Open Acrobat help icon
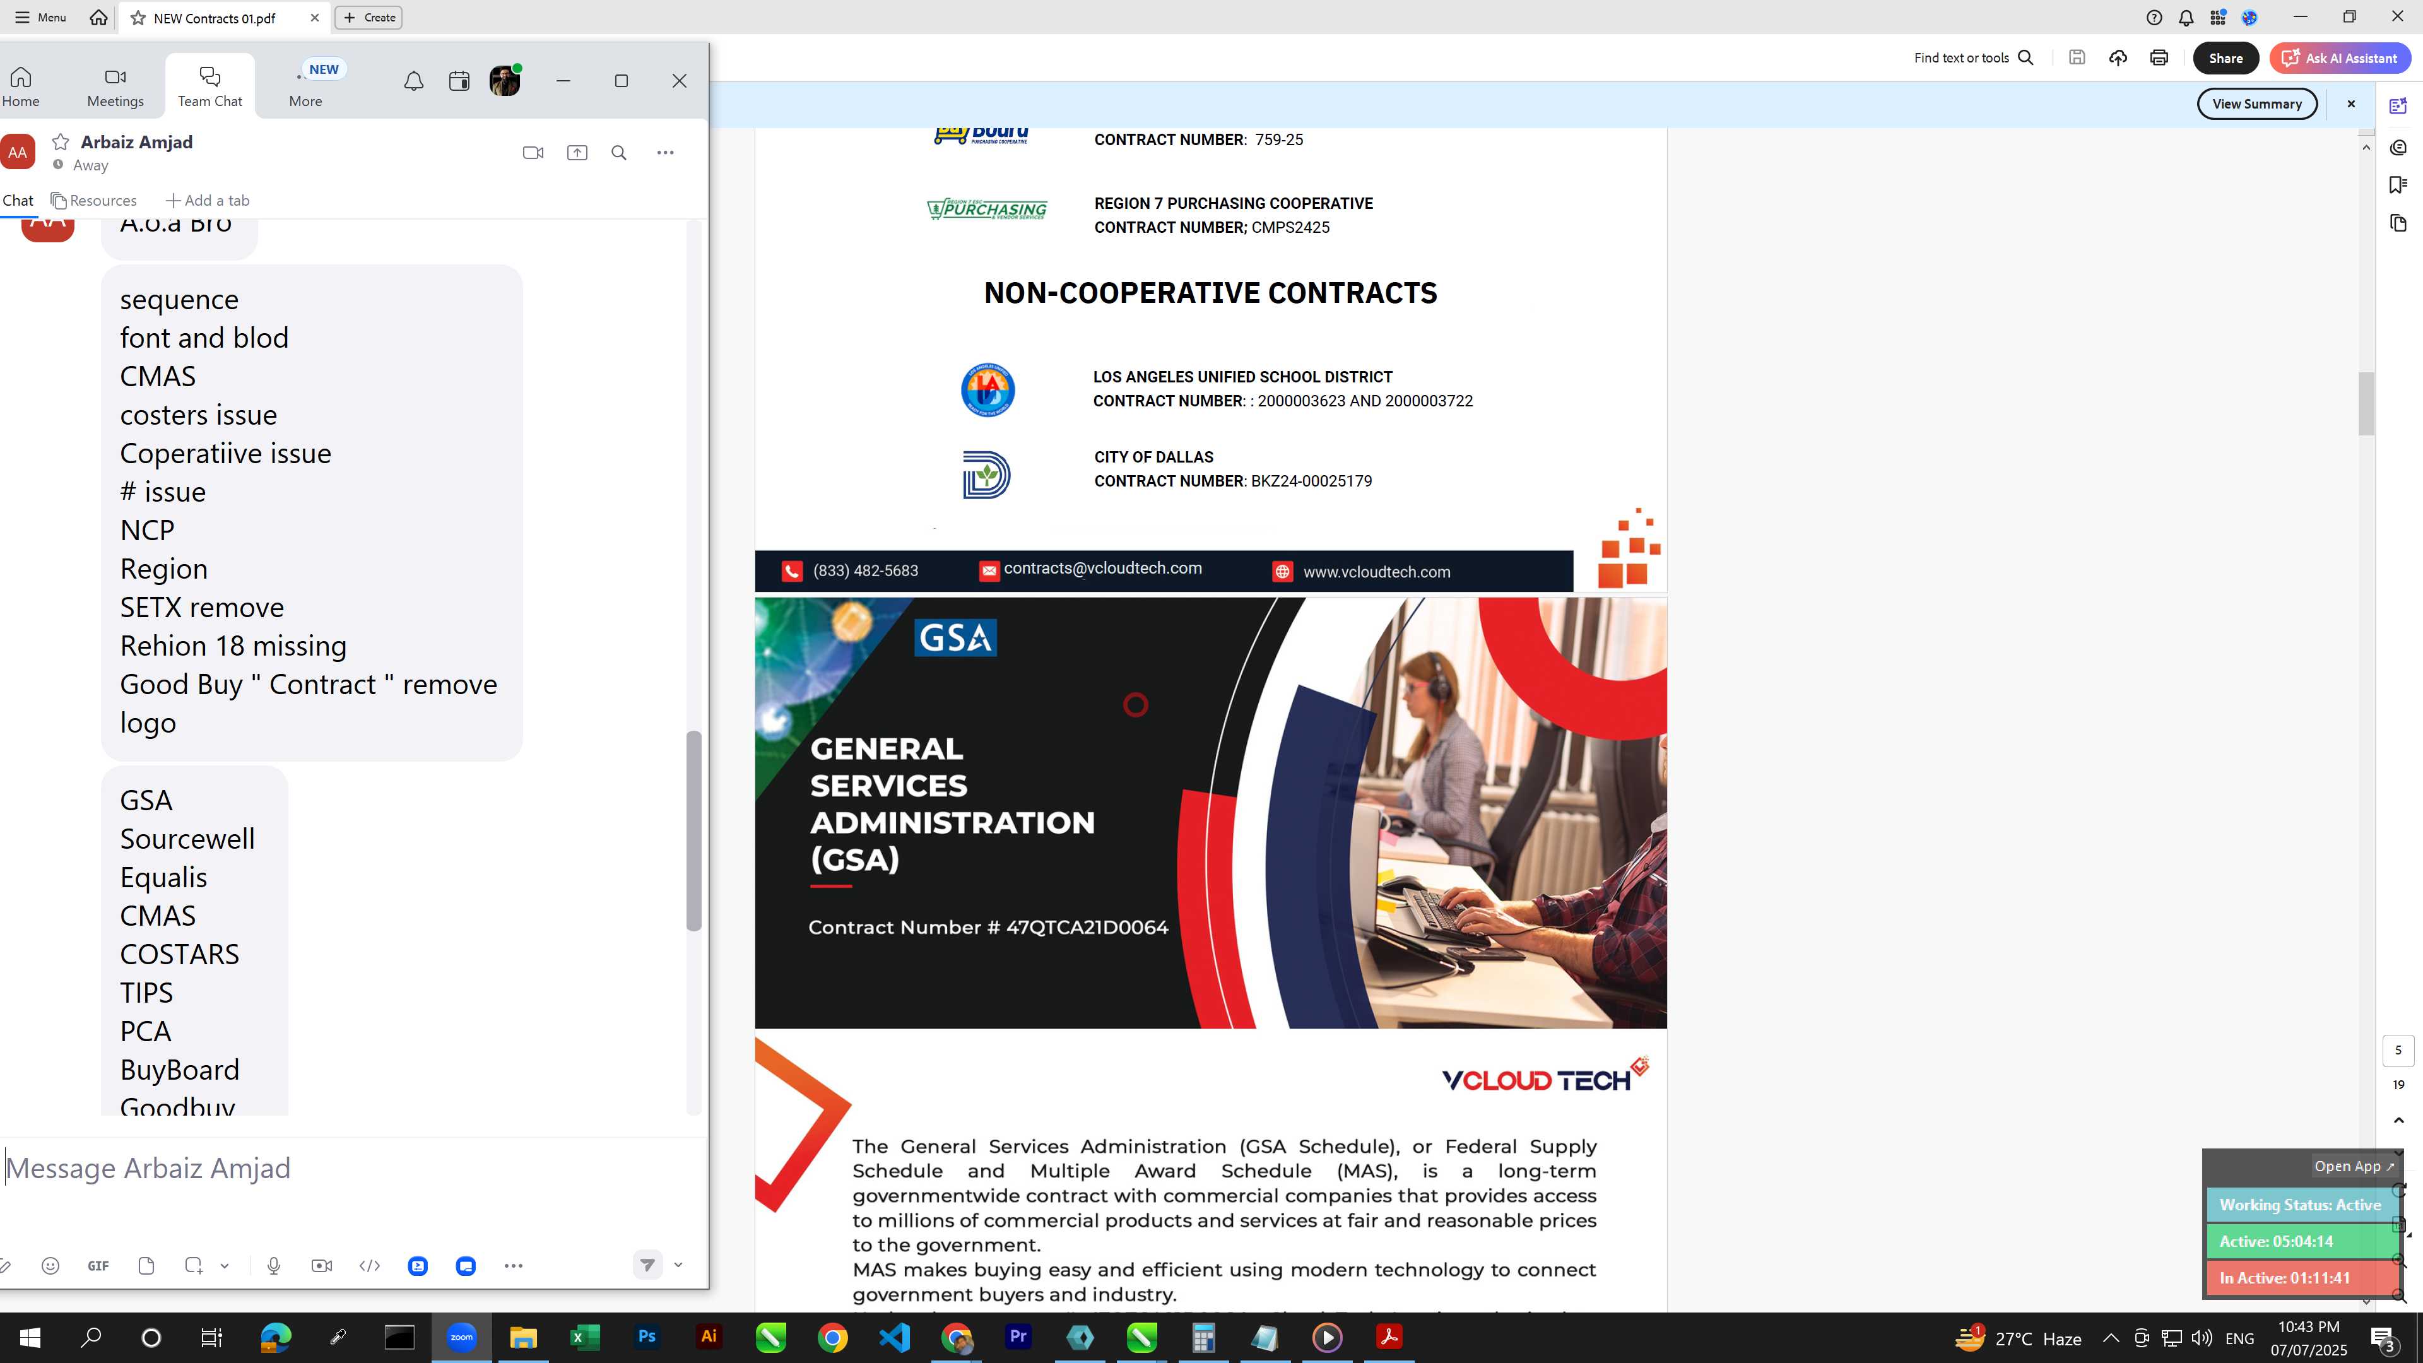The height and width of the screenshot is (1363, 2423). click(2154, 17)
